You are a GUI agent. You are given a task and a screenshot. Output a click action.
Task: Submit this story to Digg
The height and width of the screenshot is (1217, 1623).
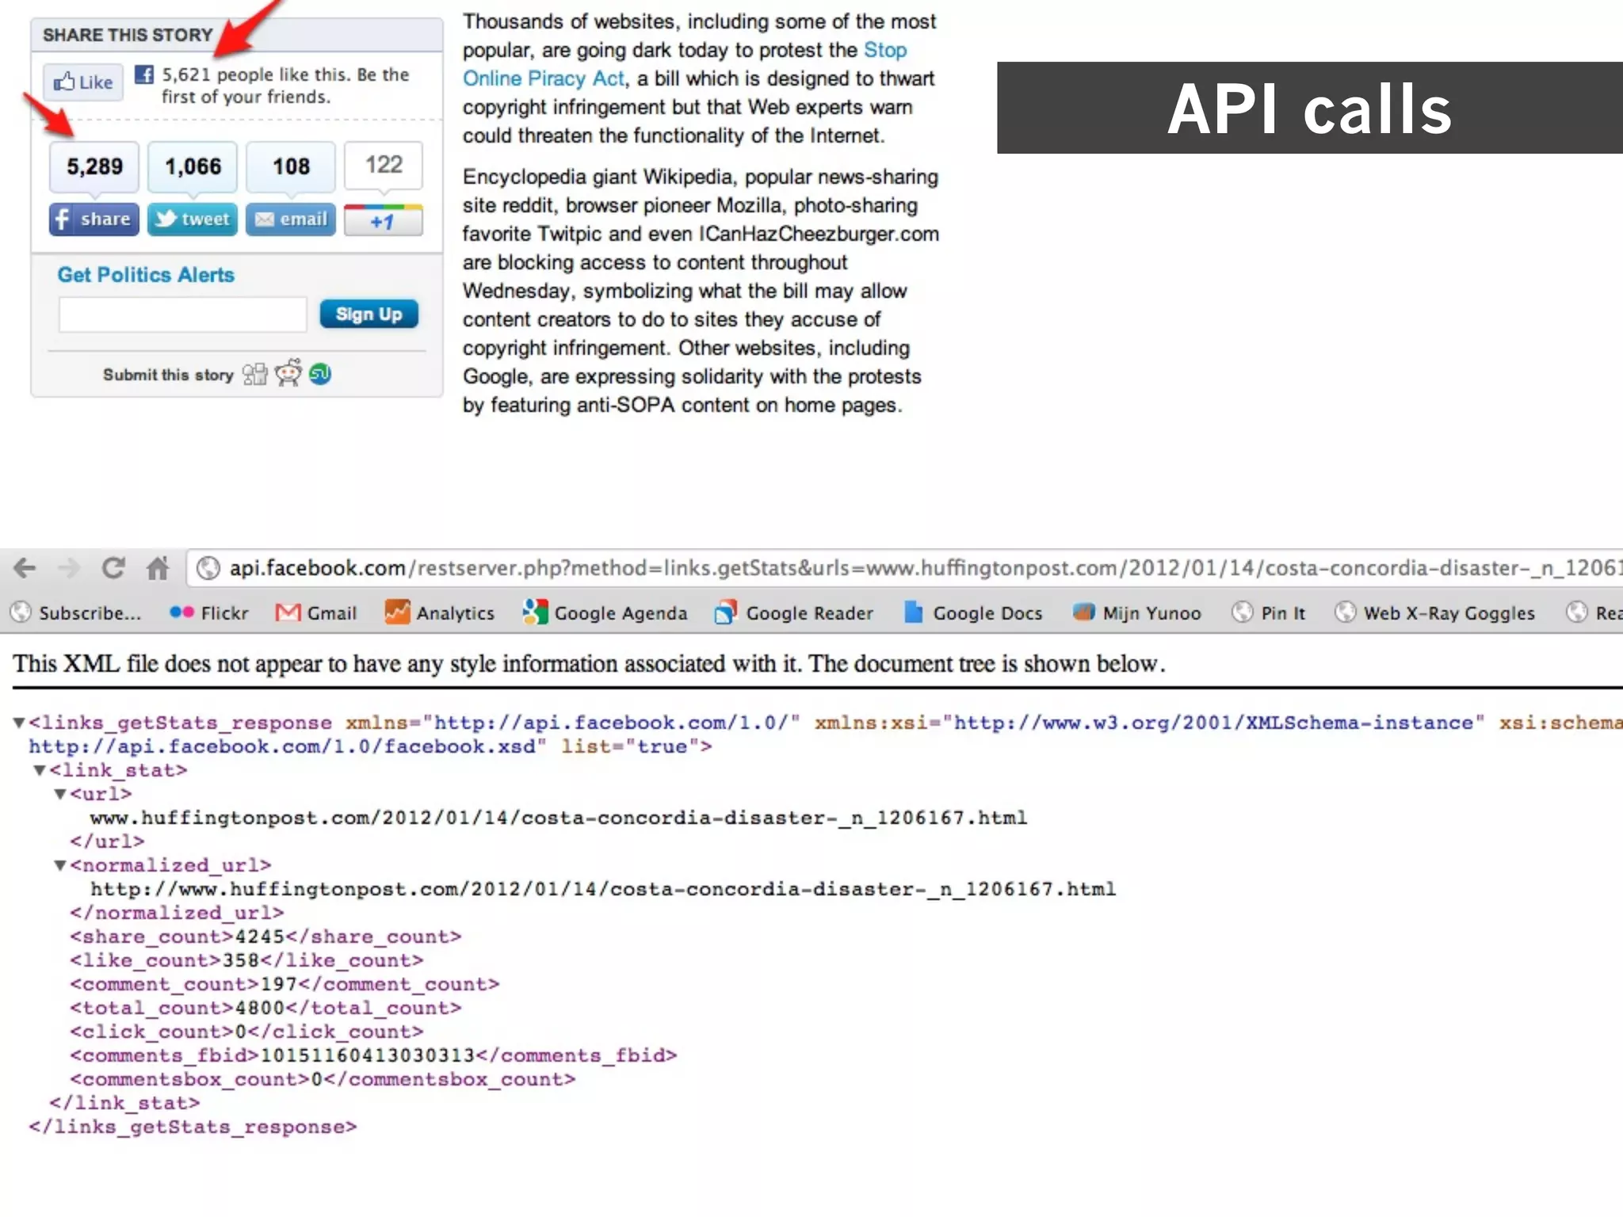tap(255, 374)
